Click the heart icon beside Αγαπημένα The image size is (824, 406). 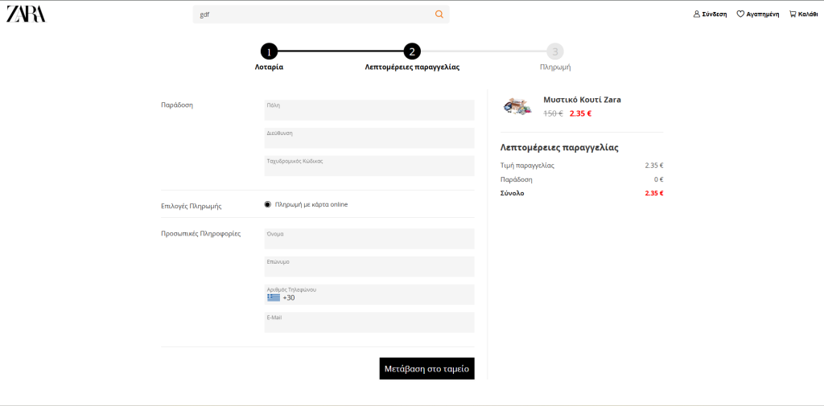coord(740,14)
